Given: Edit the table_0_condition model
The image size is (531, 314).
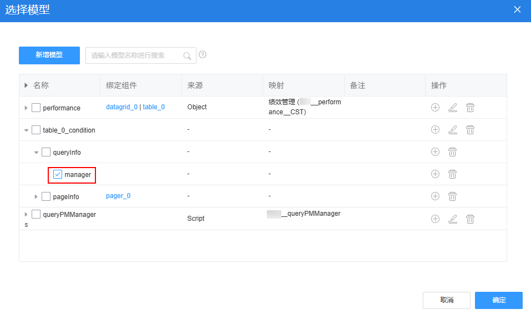Looking at the screenshot, I should [x=453, y=130].
